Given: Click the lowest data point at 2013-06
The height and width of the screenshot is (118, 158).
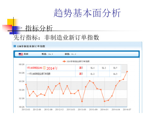Looking at the screenshot, I should tap(82, 101).
